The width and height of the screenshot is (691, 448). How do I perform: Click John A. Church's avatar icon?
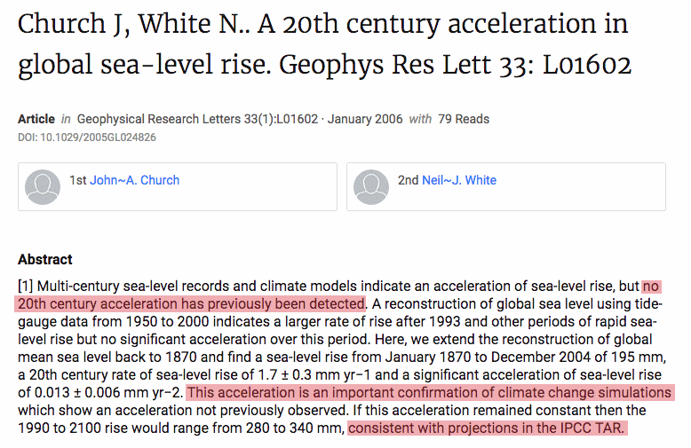point(43,187)
